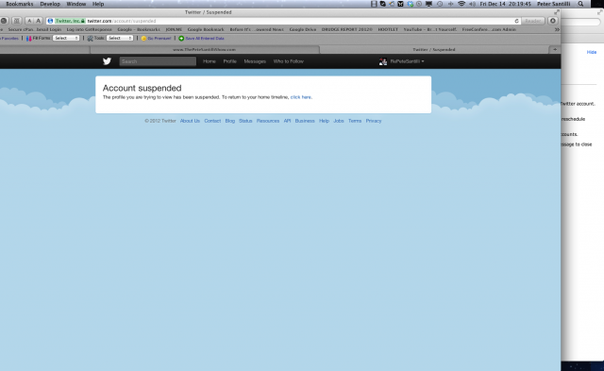Click the Twitter, Inc. certificate badge
The image size is (604, 371).
coord(70,21)
